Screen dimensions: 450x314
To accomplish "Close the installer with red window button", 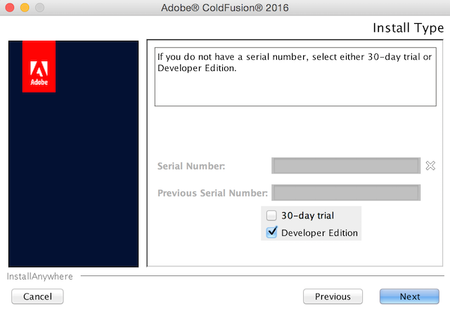I will (10, 8).
